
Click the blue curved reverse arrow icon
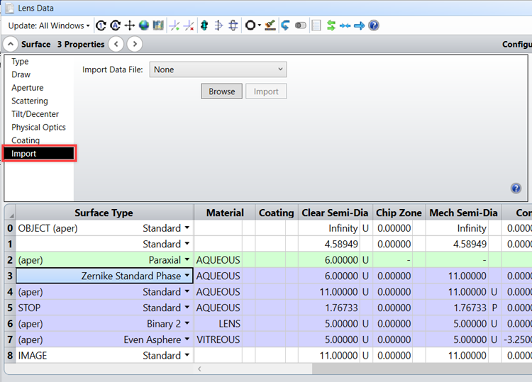point(285,26)
